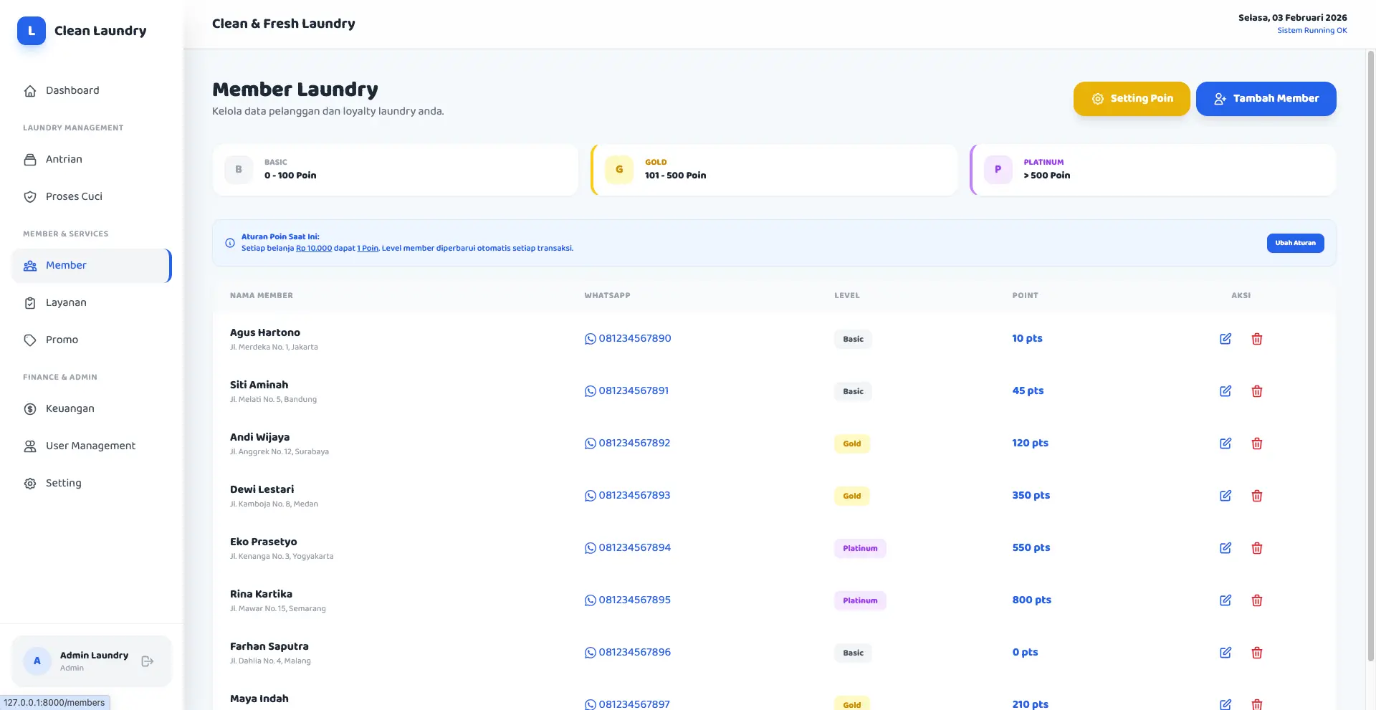Click the Platinum tier card
Image resolution: width=1376 pixels, height=710 pixels.
(x=1152, y=170)
